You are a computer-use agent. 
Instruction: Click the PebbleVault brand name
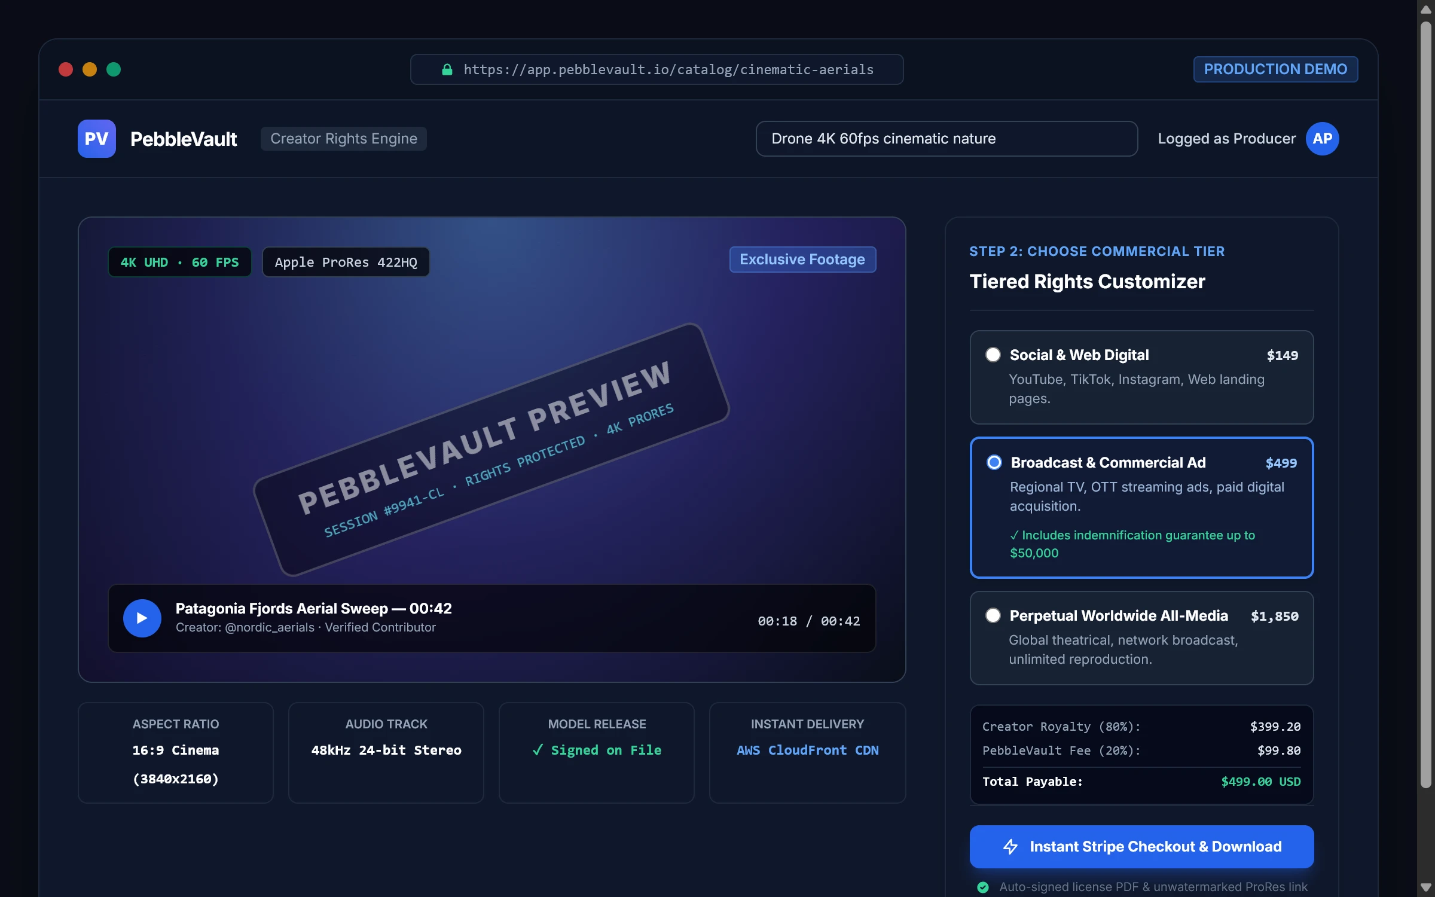[x=184, y=139]
